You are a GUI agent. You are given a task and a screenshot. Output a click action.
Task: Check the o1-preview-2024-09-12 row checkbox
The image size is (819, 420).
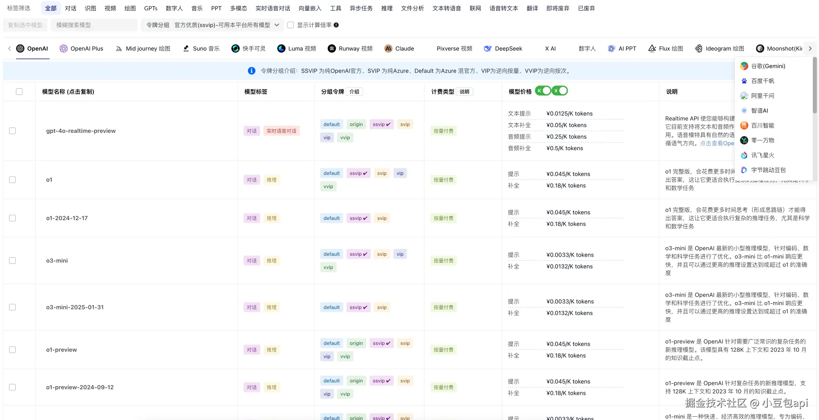[12, 387]
